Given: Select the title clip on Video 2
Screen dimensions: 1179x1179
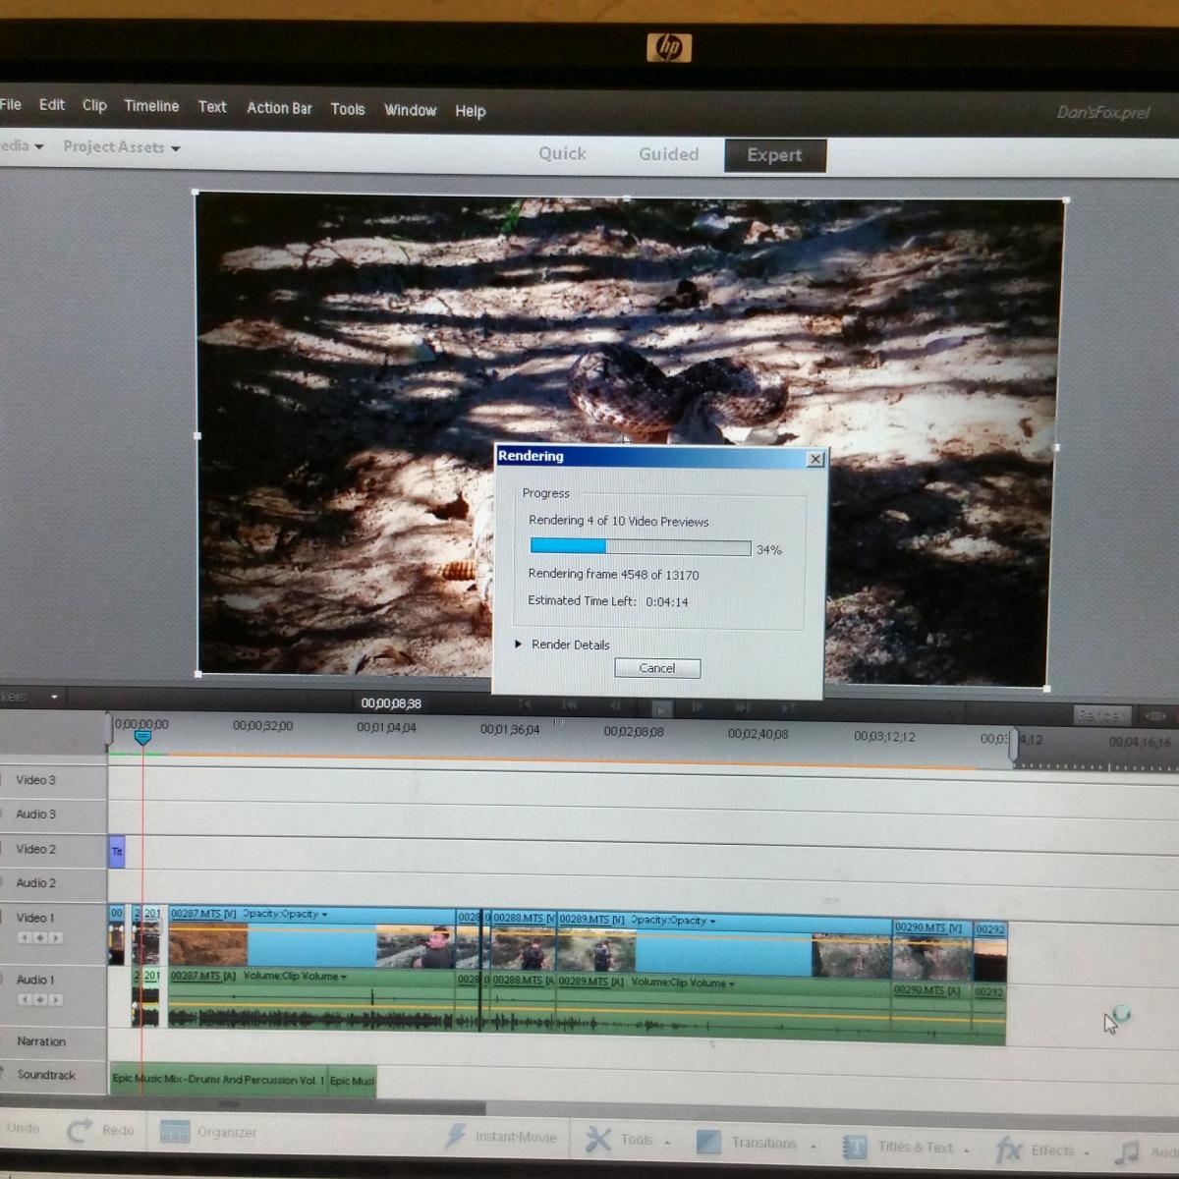Looking at the screenshot, I should [x=117, y=852].
